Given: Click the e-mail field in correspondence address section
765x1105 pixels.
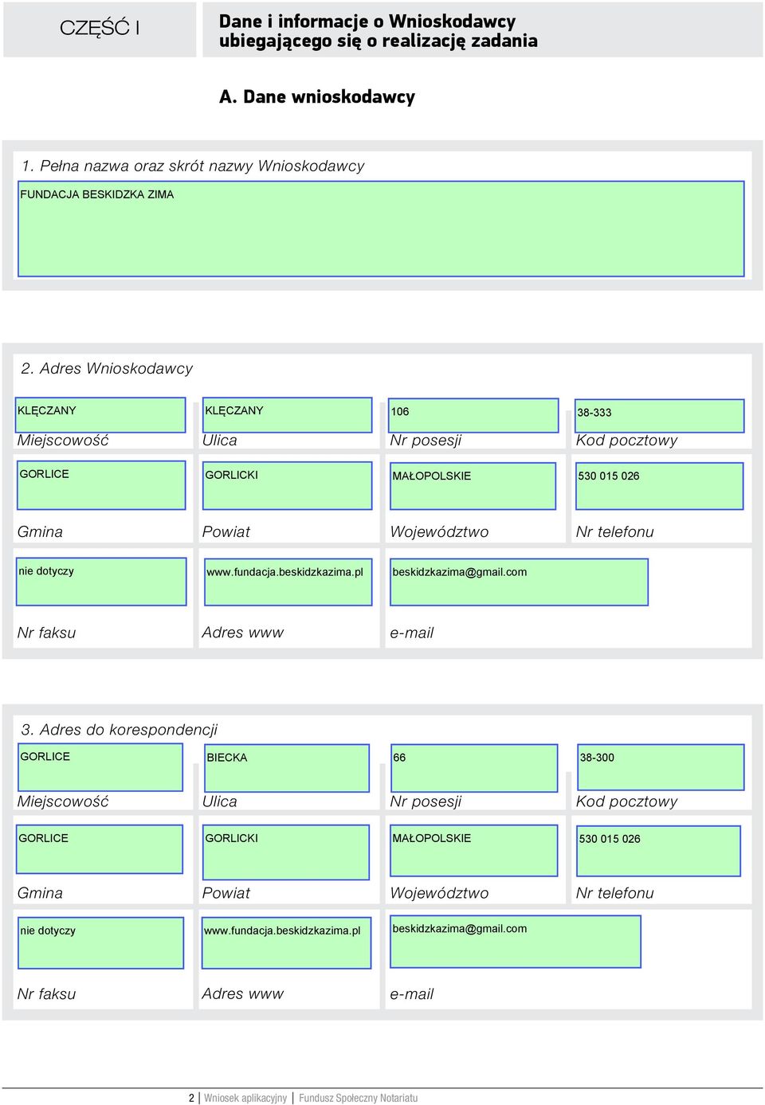Looking at the screenshot, I should 516,942.
